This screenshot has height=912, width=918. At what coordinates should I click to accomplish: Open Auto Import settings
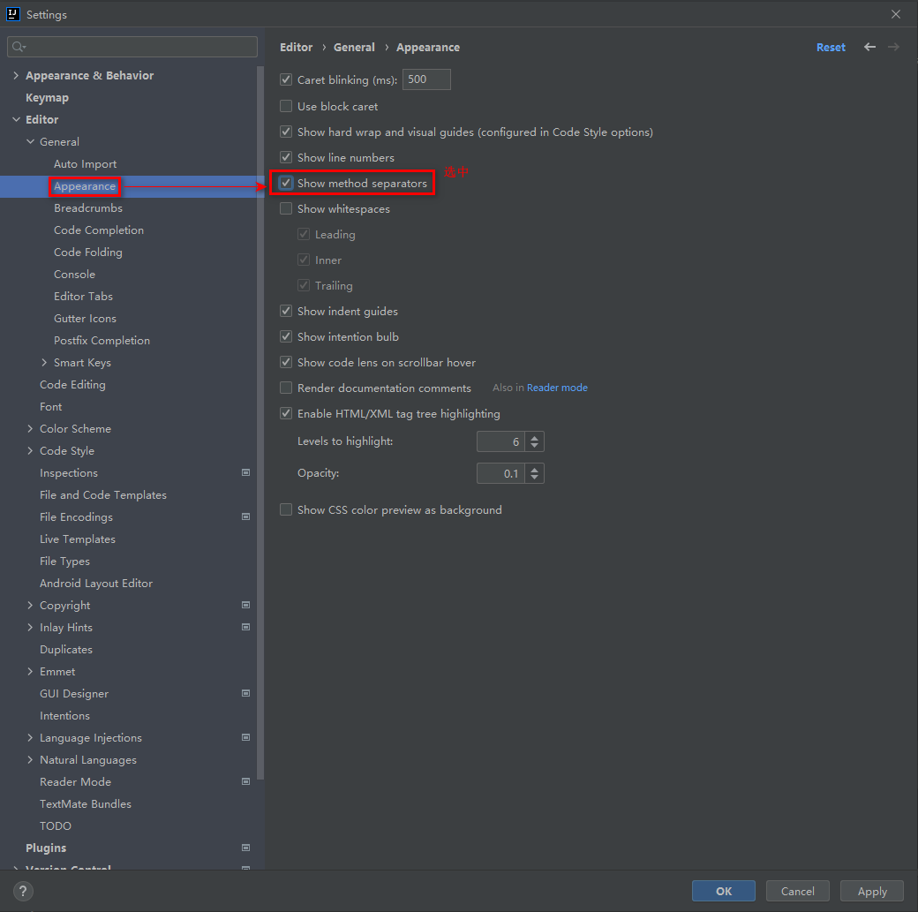pyautogui.click(x=85, y=164)
